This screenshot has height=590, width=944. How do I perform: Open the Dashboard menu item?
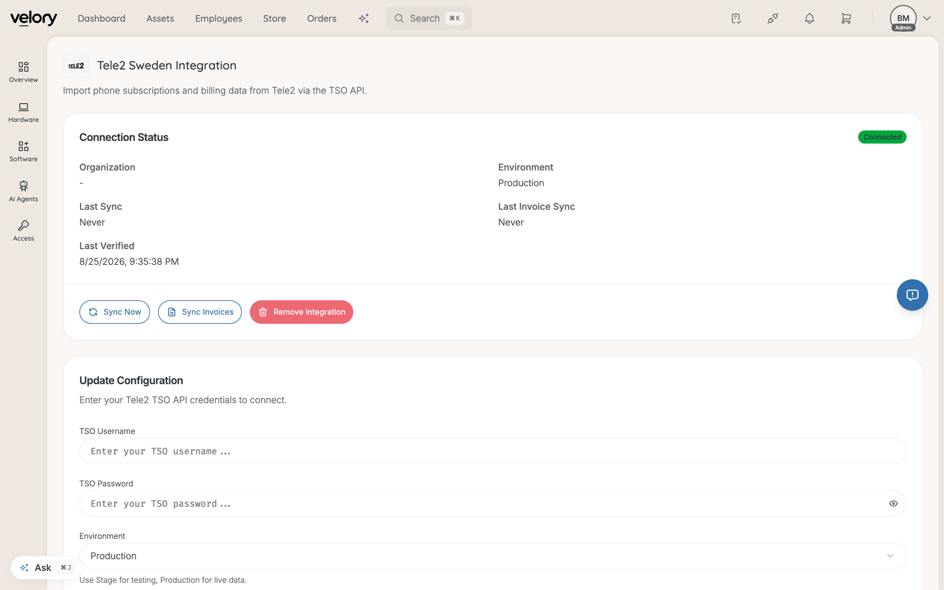tap(102, 18)
